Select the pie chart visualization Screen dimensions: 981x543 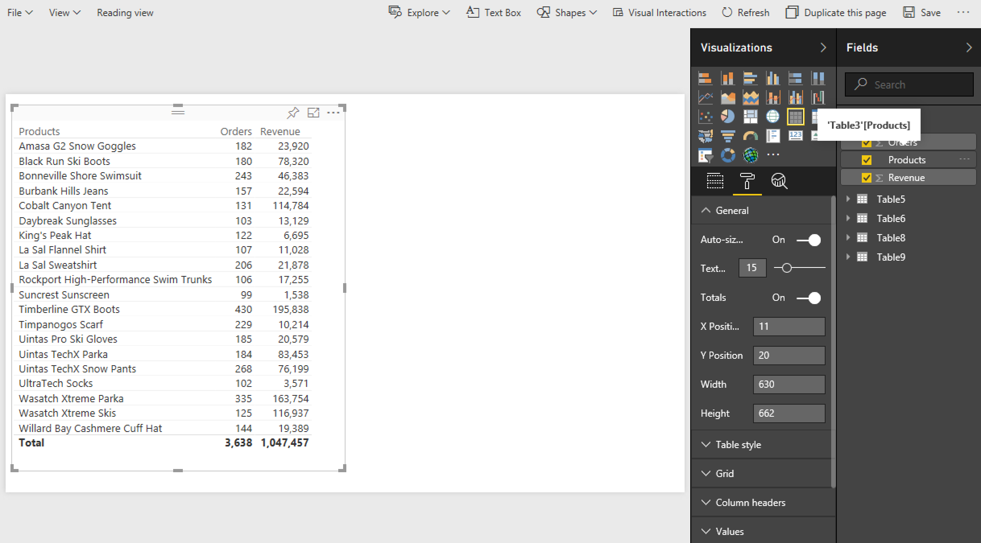[x=728, y=117]
